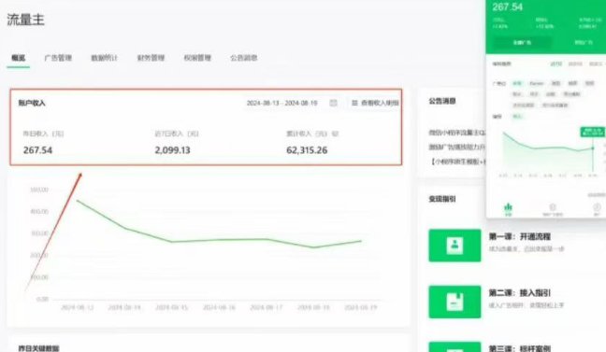Select the highlighted left ad tab in phone panel

(x=522, y=42)
